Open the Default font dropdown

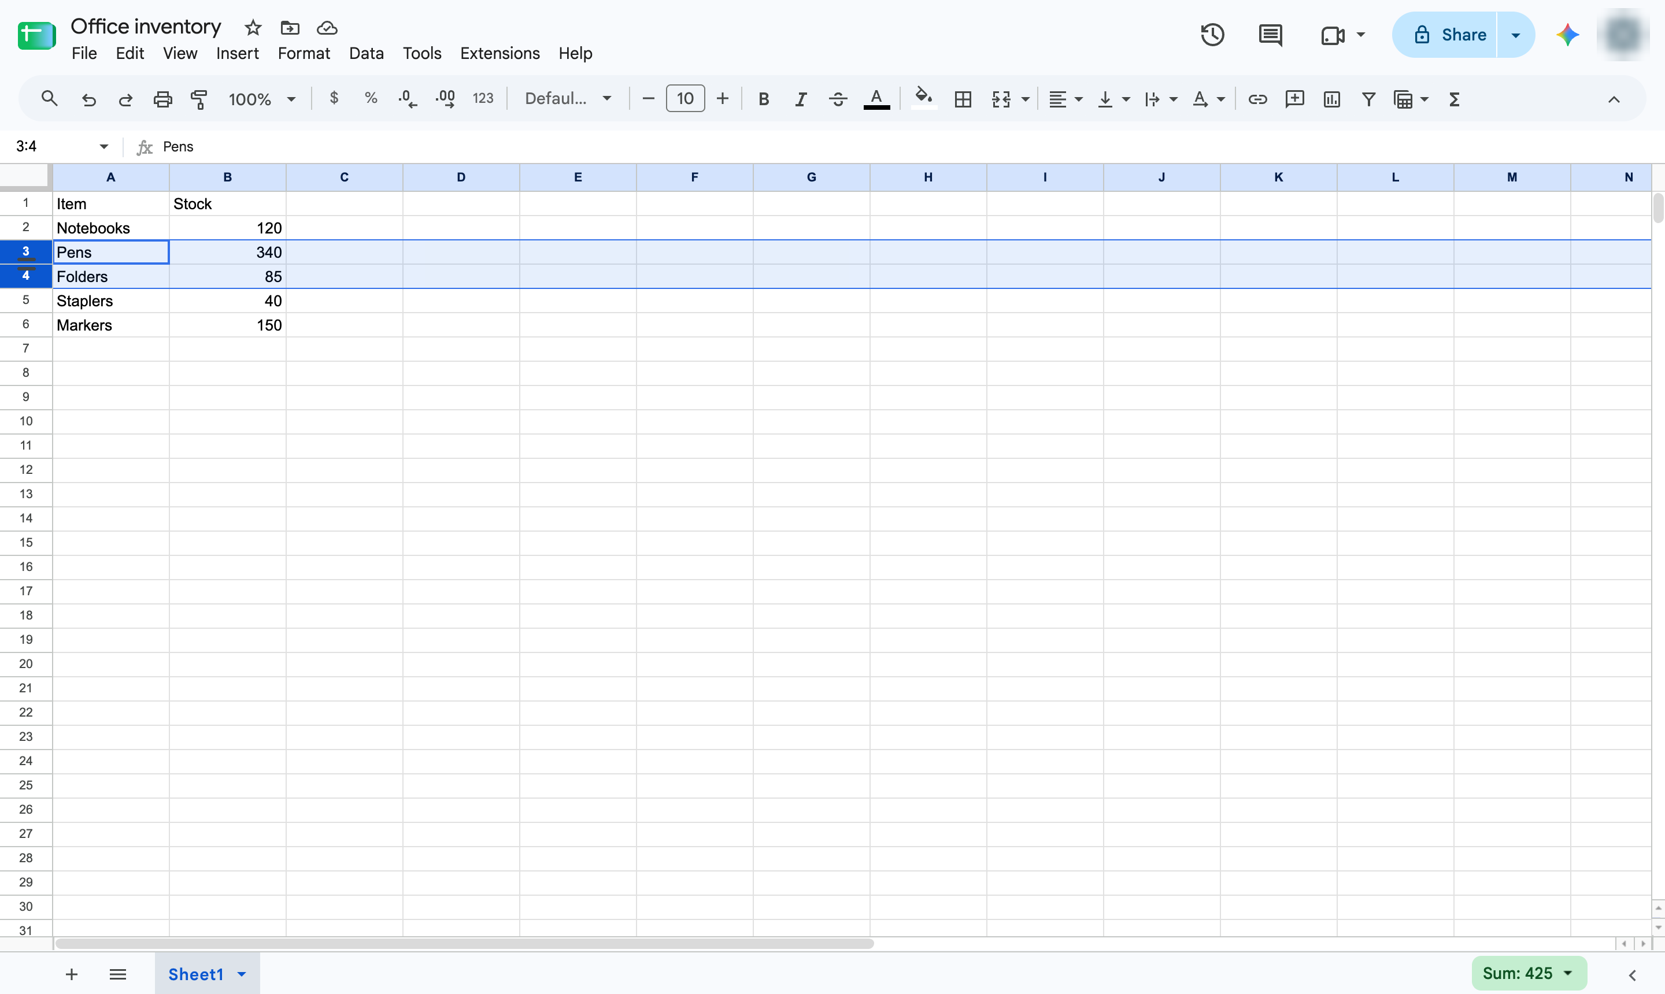coord(568,99)
